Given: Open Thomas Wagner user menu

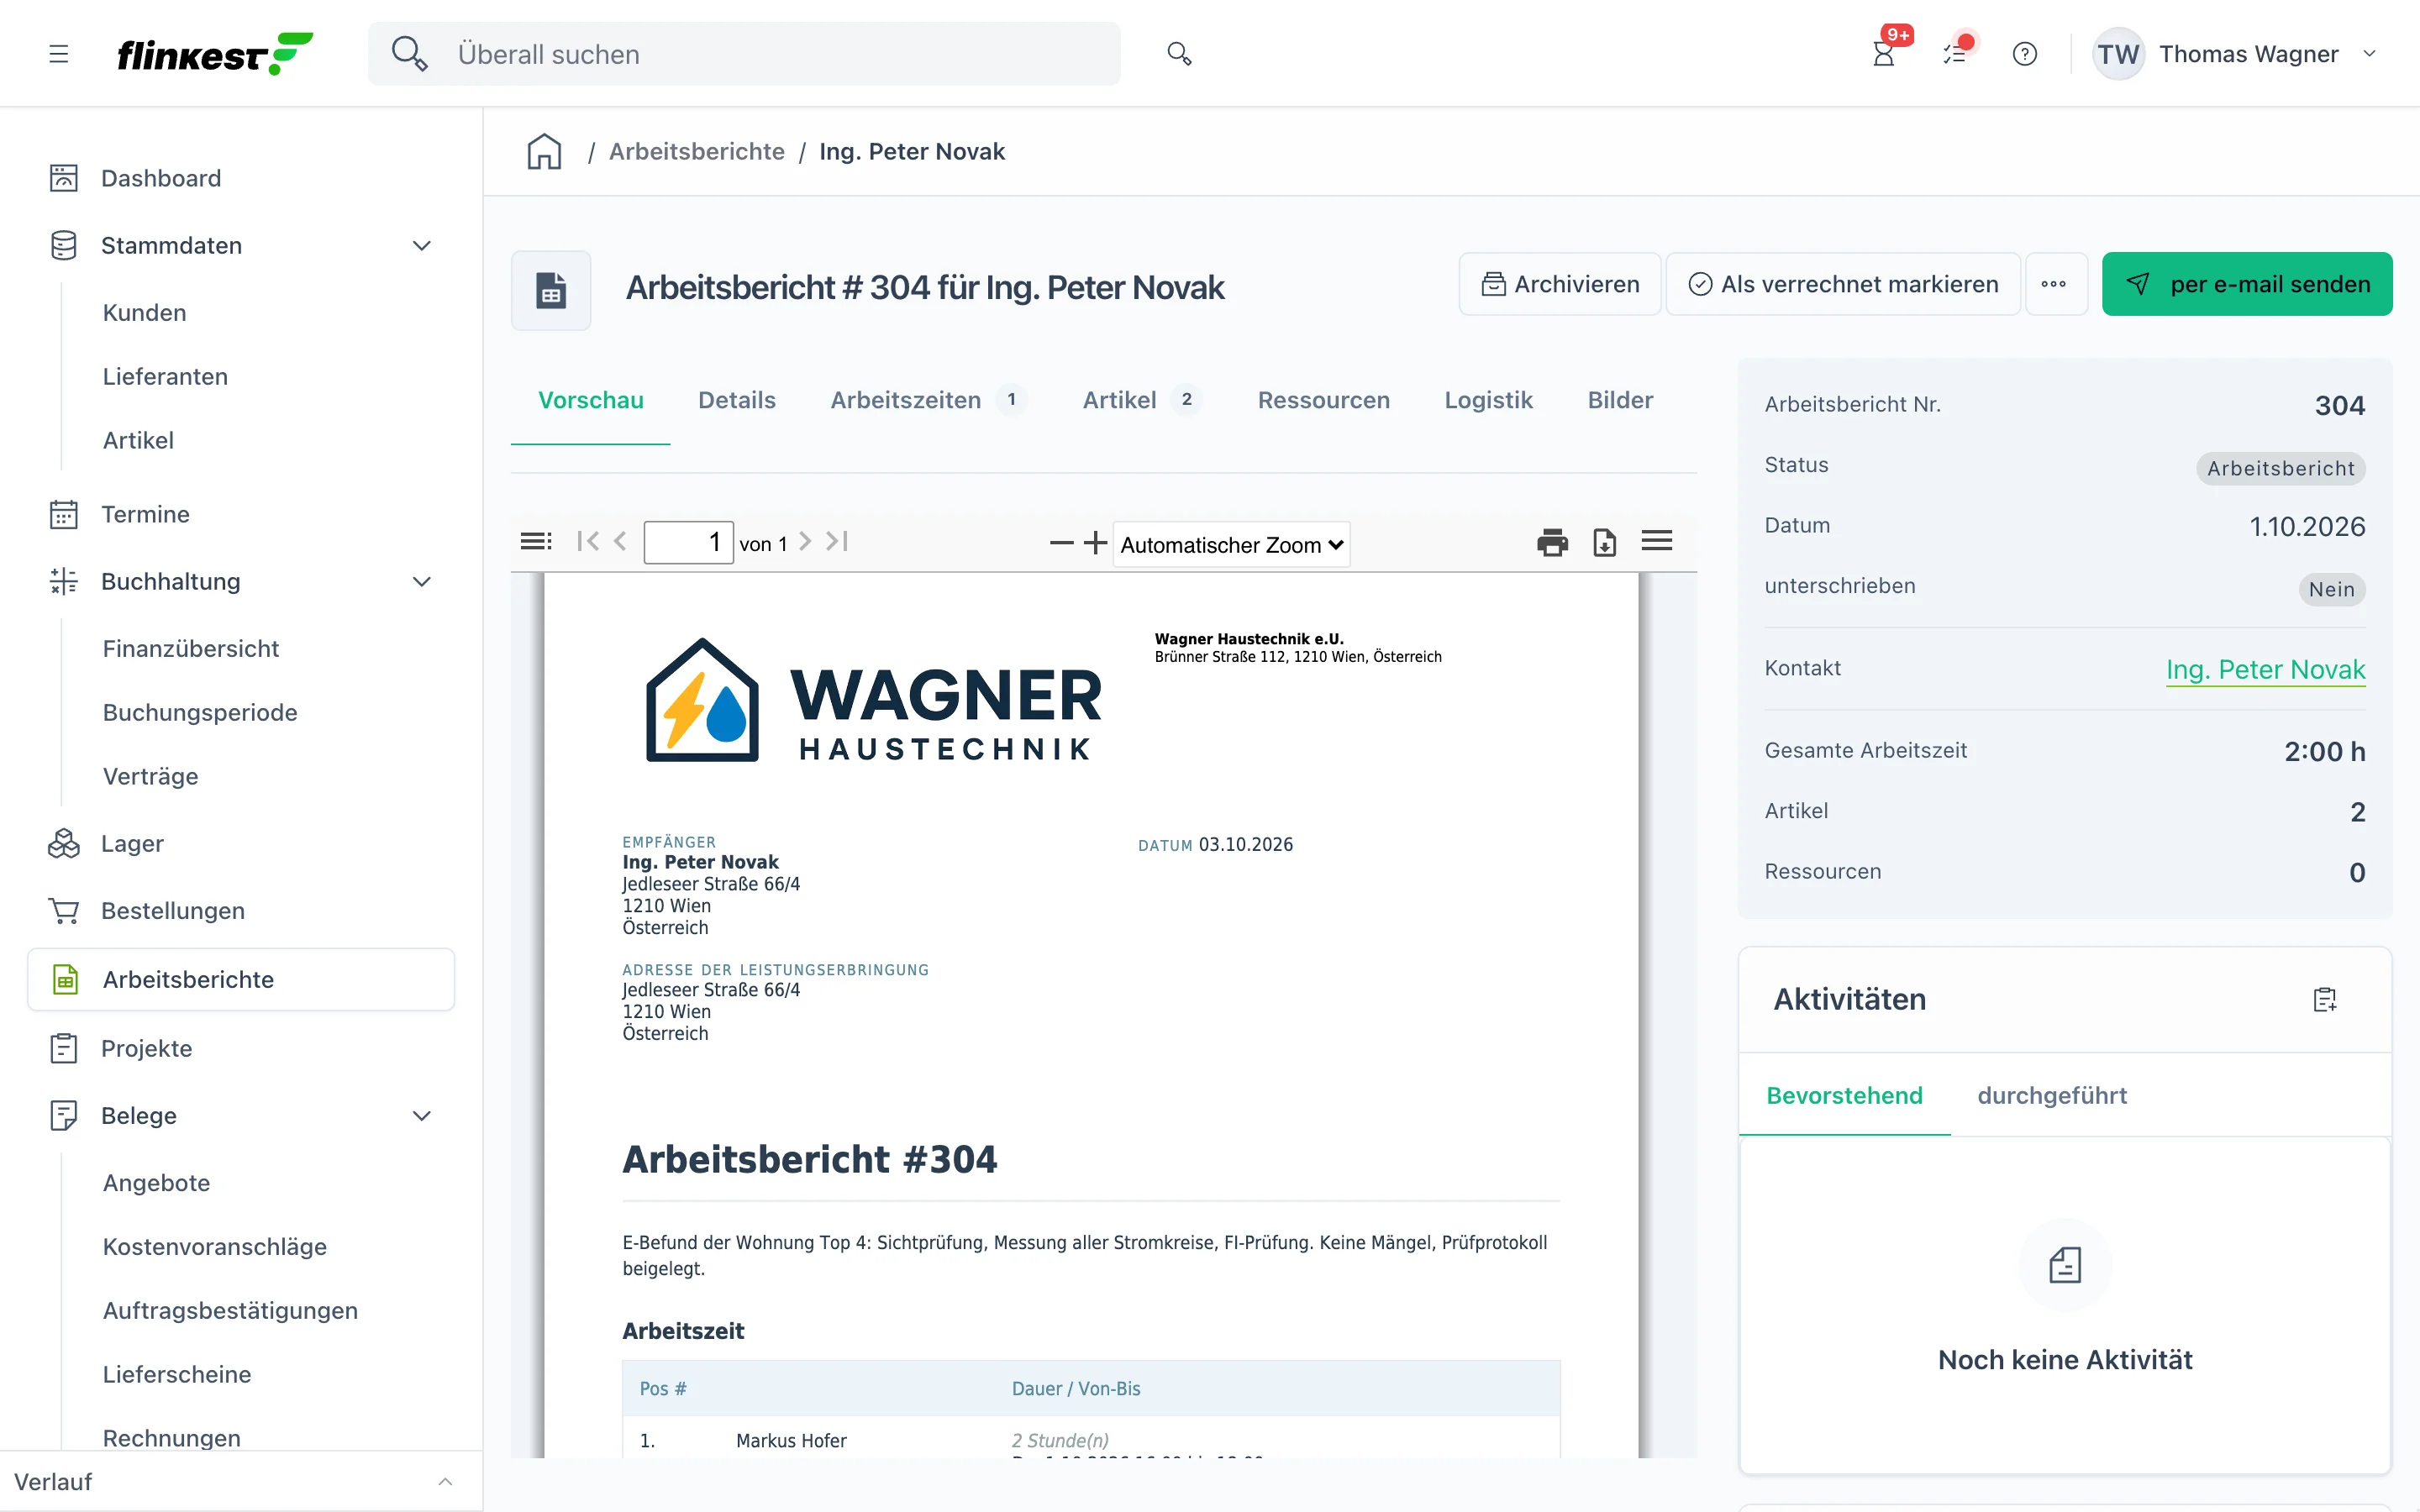Looking at the screenshot, I should click(2236, 54).
